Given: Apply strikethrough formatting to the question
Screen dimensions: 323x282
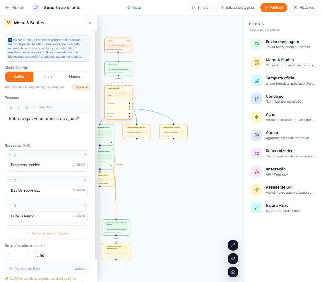Looking at the screenshot, I should pyautogui.click(x=27, y=107).
